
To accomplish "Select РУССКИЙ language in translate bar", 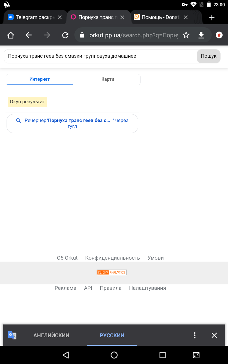I will (x=112, y=335).
